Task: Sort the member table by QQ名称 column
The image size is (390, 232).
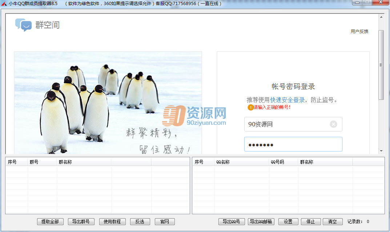Action: (x=241, y=162)
